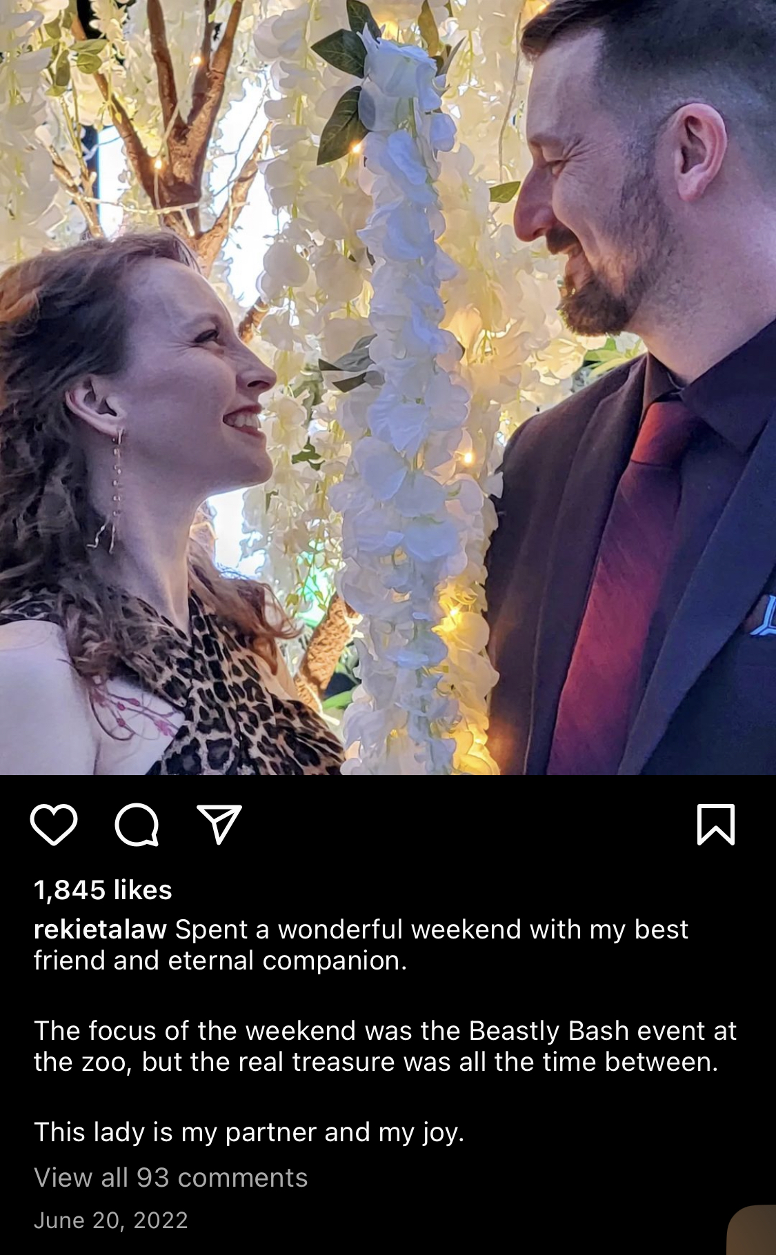Click the "Spent a wonderful weekend" caption text
776x1255 pixels.
coord(361,945)
